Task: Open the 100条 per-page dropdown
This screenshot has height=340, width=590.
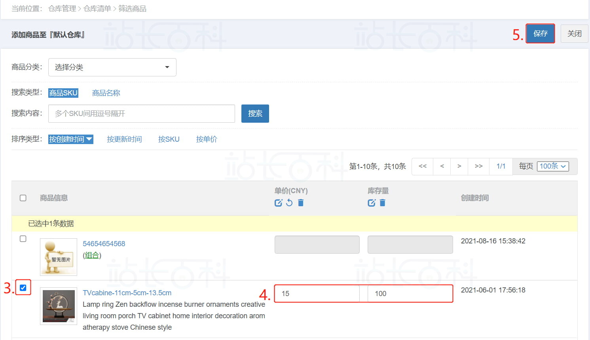Action: coord(553,166)
